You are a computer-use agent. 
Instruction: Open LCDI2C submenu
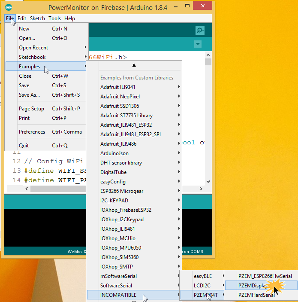pyautogui.click(x=202, y=285)
